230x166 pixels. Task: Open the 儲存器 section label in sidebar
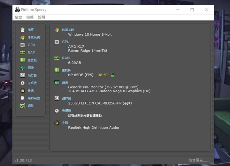[32, 75]
